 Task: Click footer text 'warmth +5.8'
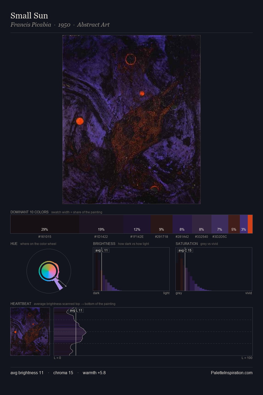point(94,373)
